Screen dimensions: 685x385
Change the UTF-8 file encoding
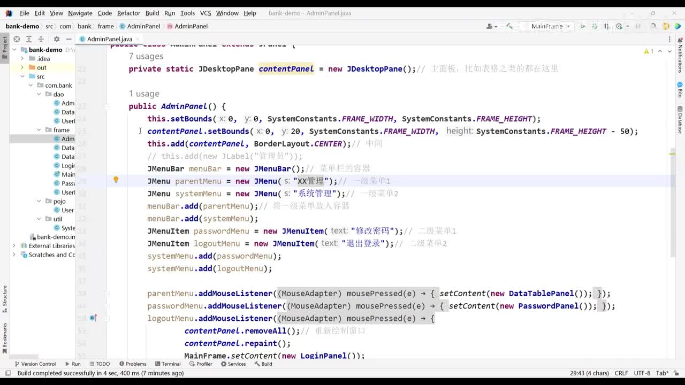click(x=642, y=373)
